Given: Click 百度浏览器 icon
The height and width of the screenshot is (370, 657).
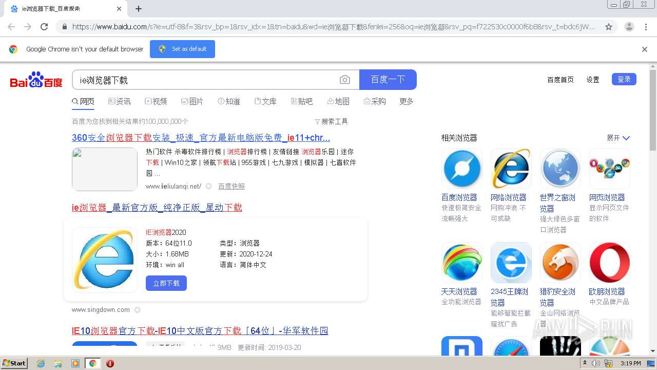Looking at the screenshot, I should click(x=462, y=169).
